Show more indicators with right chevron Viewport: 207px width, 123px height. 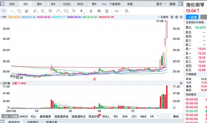click(x=158, y=116)
